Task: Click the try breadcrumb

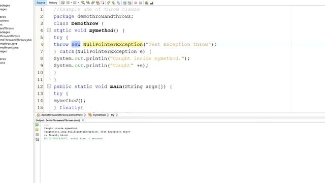Action: (x=113, y=115)
